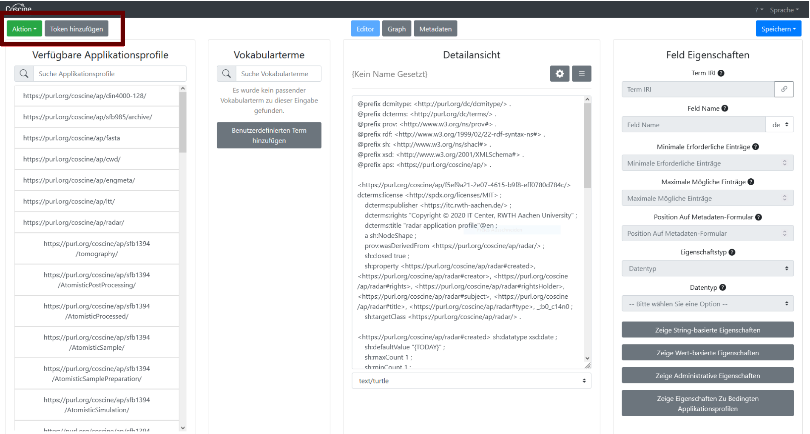
Task: Switch to the Metadaten tab
Action: tap(435, 29)
